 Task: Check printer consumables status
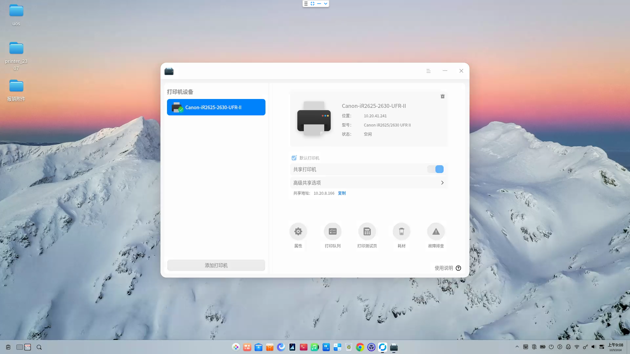pyautogui.click(x=401, y=231)
